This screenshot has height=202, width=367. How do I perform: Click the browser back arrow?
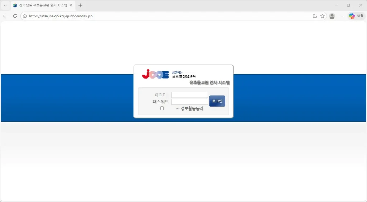tap(5, 16)
